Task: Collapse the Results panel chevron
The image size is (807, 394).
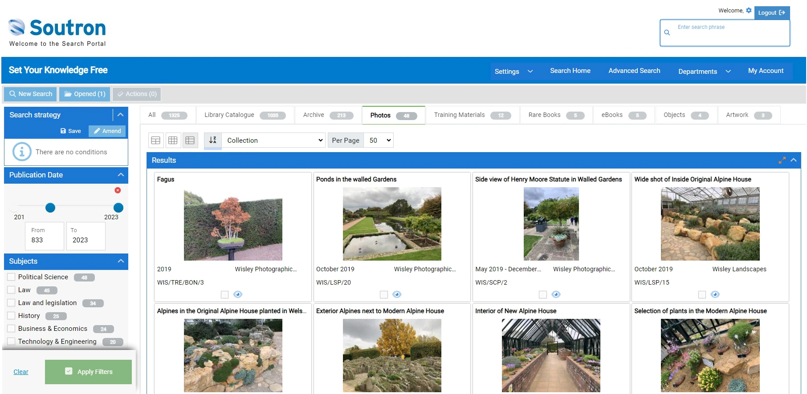Action: point(794,160)
